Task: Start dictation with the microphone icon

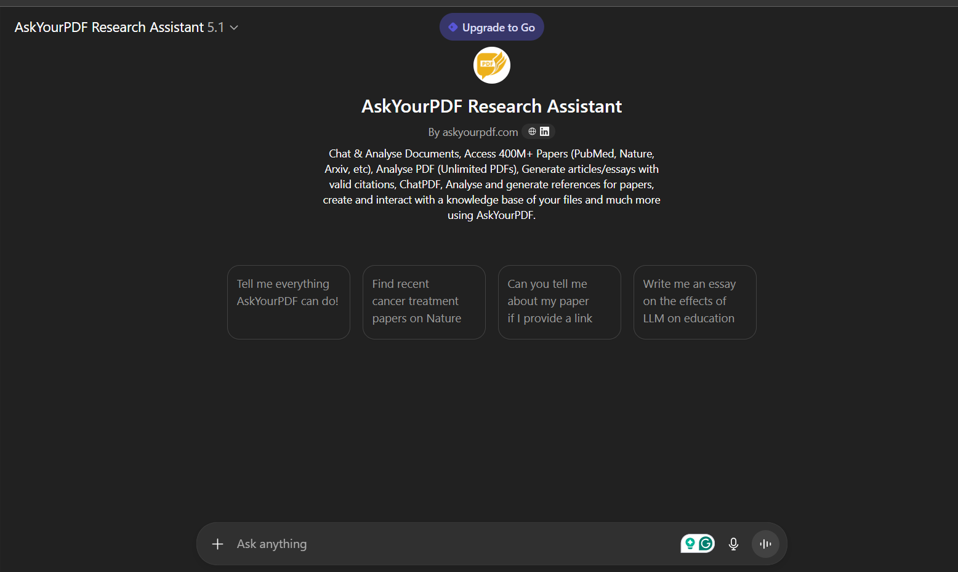Action: coord(733,544)
